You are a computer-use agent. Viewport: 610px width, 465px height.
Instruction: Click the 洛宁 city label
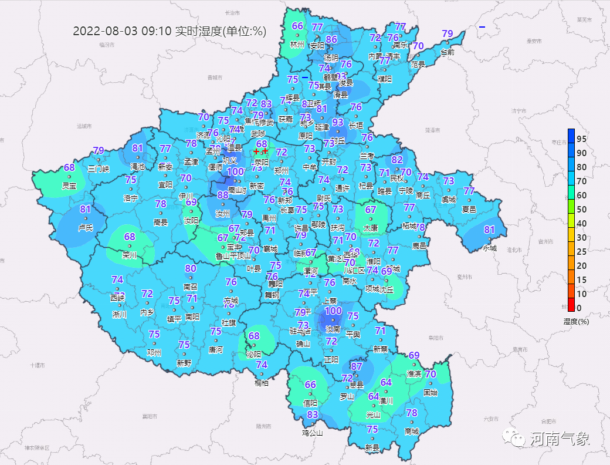point(131,198)
